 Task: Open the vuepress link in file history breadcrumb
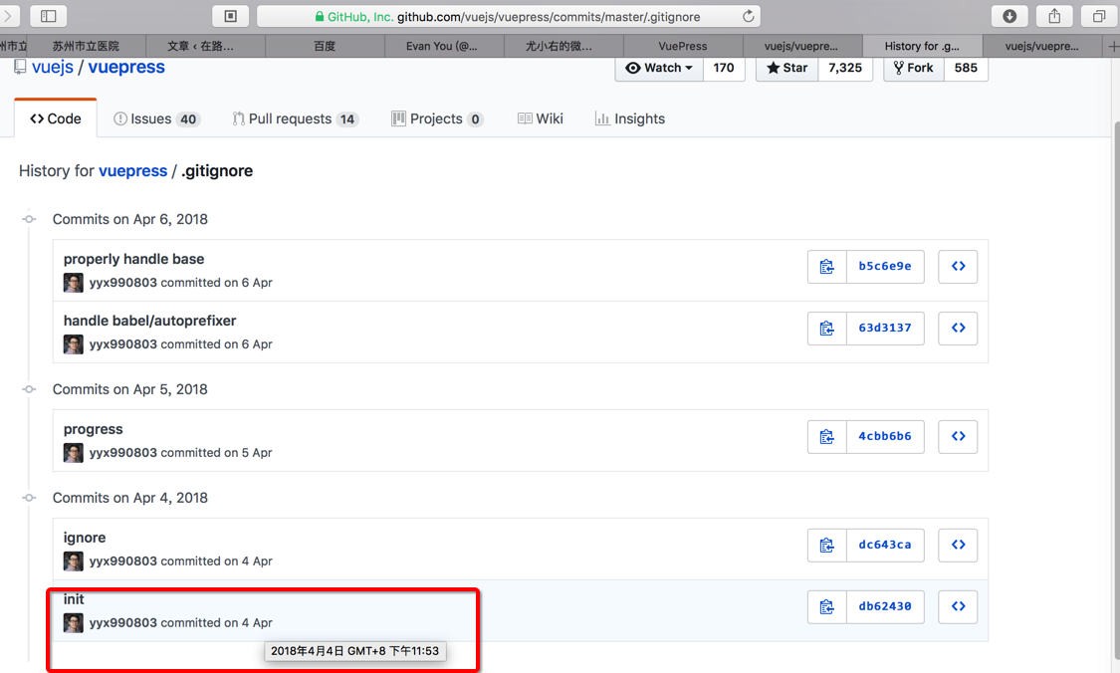[x=132, y=171]
